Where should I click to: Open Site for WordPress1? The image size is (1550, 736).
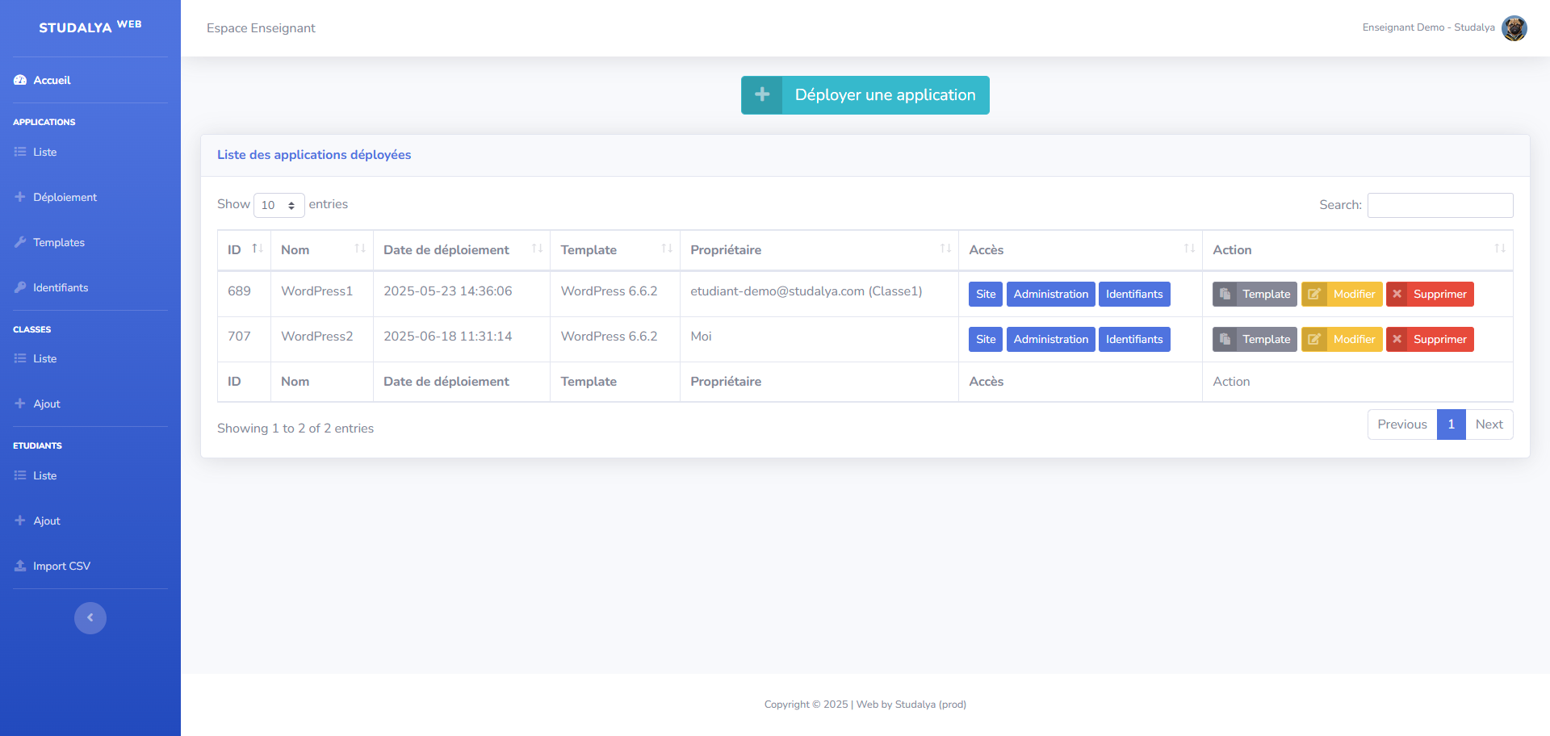click(x=986, y=295)
